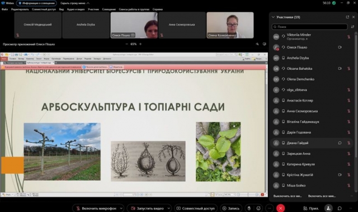Screen dimensions: 358x212
Task: Open more options ellipsis in the meeting controls
Action: pyautogui.click(x=270, y=208)
